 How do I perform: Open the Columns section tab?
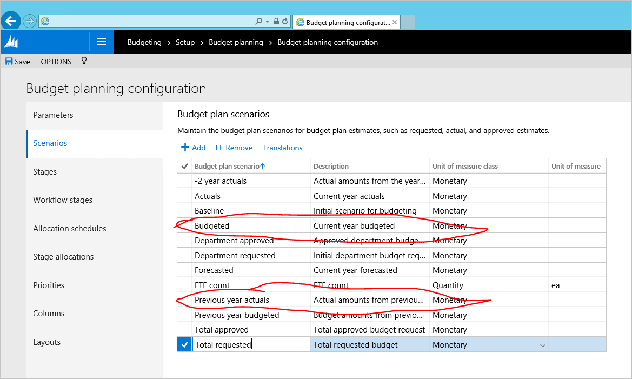click(95, 314)
